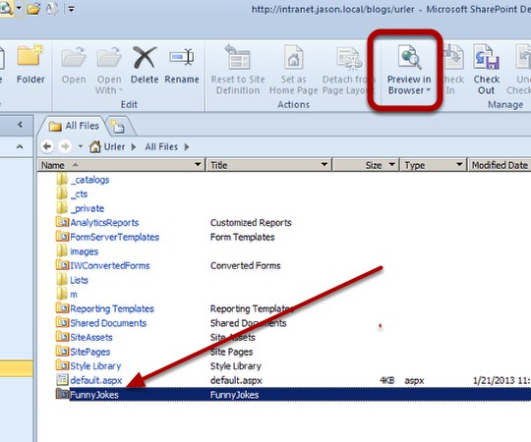Click the 4KB size cell
The width and height of the screenshot is (531, 442).
tap(386, 380)
